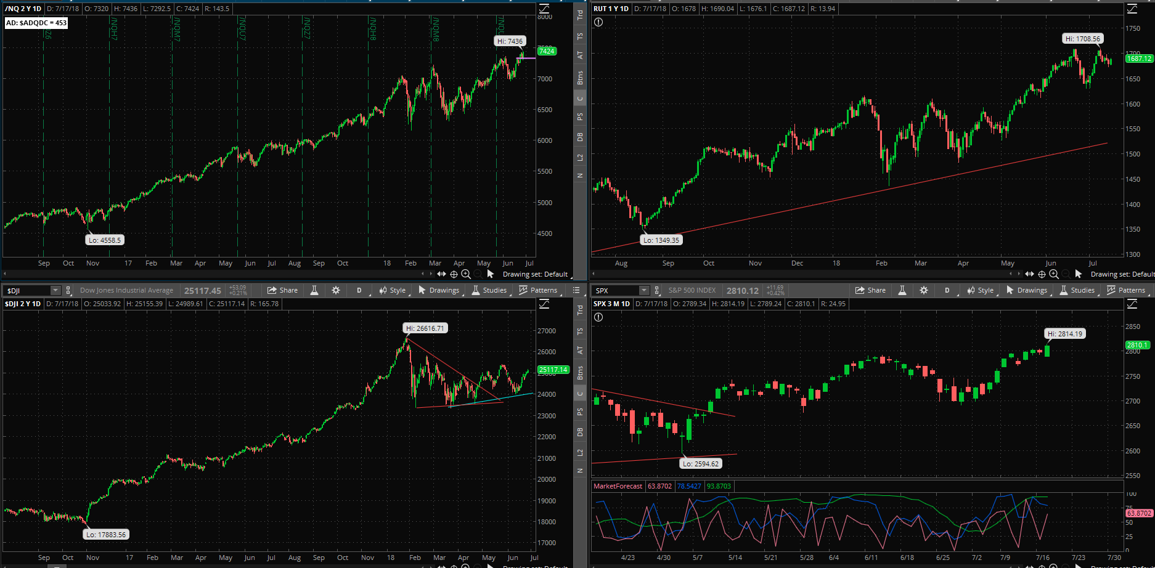The height and width of the screenshot is (568, 1155).
Task: Click the pan crosshair icon under the /NQ chart
Action: click(454, 274)
